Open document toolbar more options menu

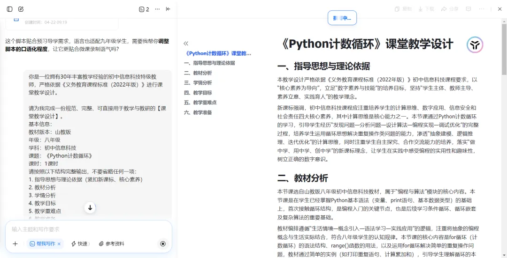point(482,9)
